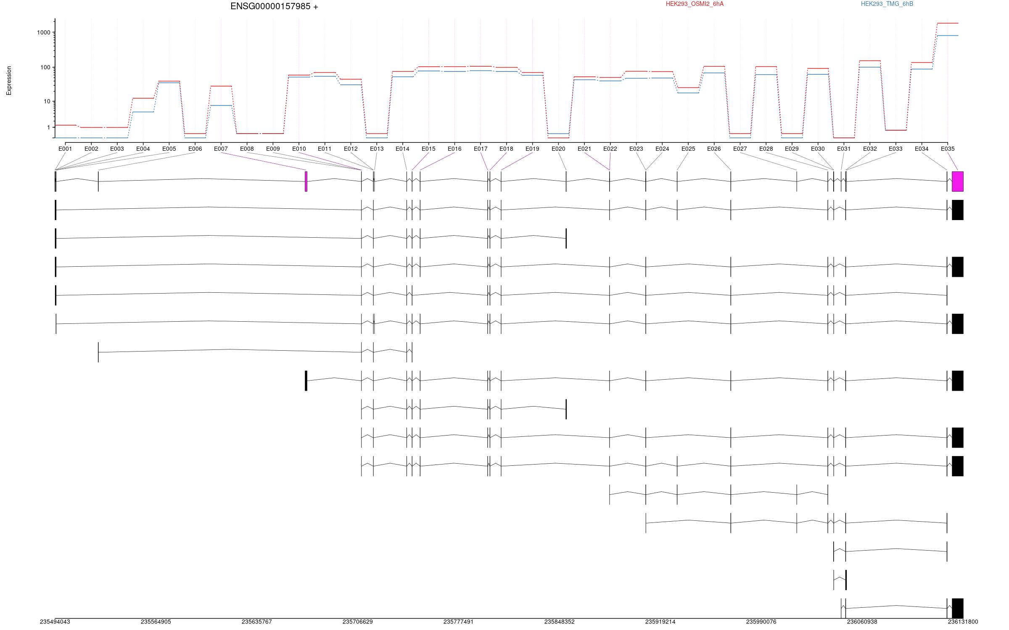
Task: Click the Expression y-axis label
Action: [9, 81]
